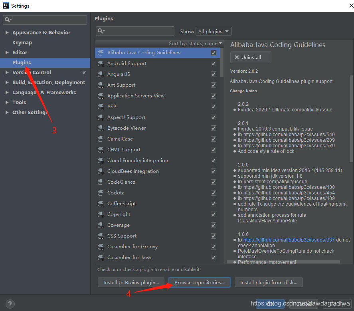
Task: Select Plugins in settings tree
Action: (x=45, y=63)
